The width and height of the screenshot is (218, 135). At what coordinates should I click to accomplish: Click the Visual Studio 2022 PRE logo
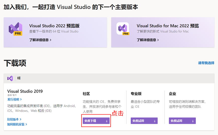click(16, 29)
